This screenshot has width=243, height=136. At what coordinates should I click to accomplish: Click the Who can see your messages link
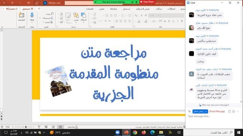pyautogui.click(x=214, y=105)
